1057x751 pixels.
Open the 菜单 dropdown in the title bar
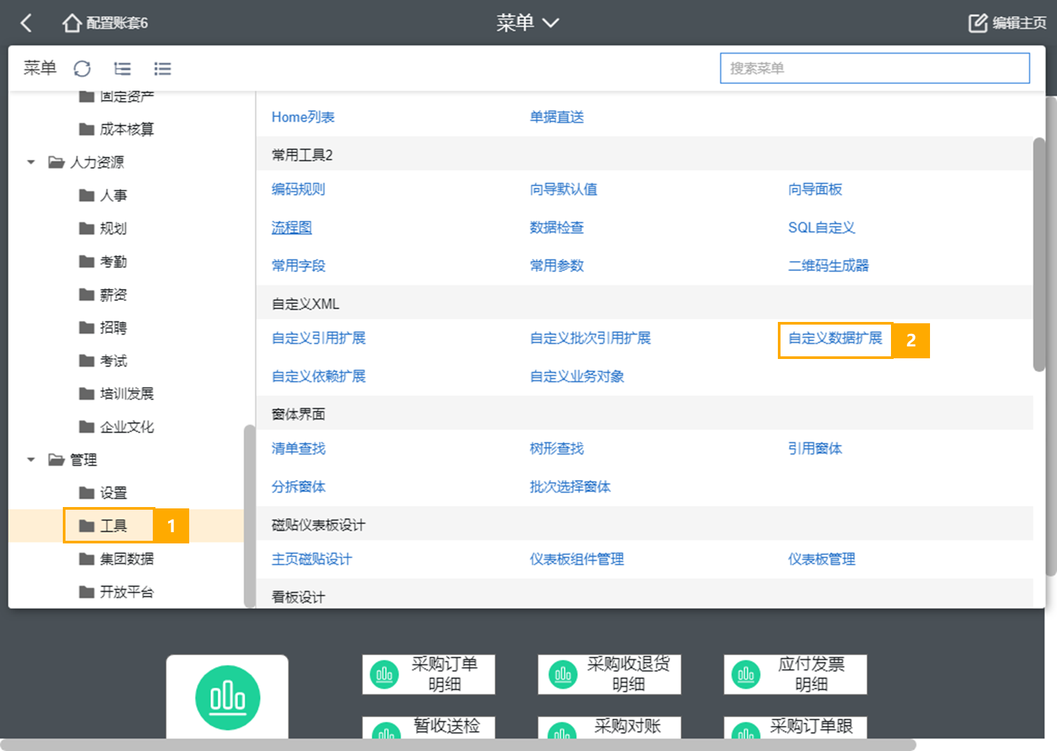click(x=528, y=23)
